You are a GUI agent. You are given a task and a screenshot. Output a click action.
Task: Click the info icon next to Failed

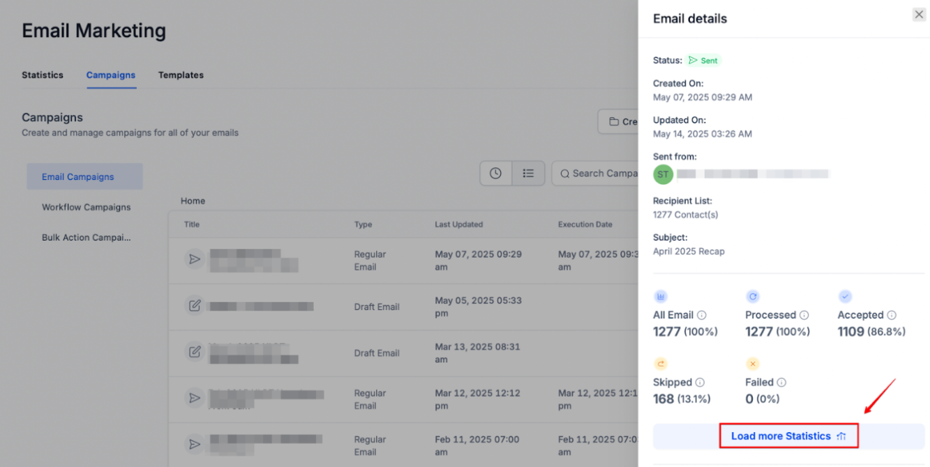tap(781, 383)
